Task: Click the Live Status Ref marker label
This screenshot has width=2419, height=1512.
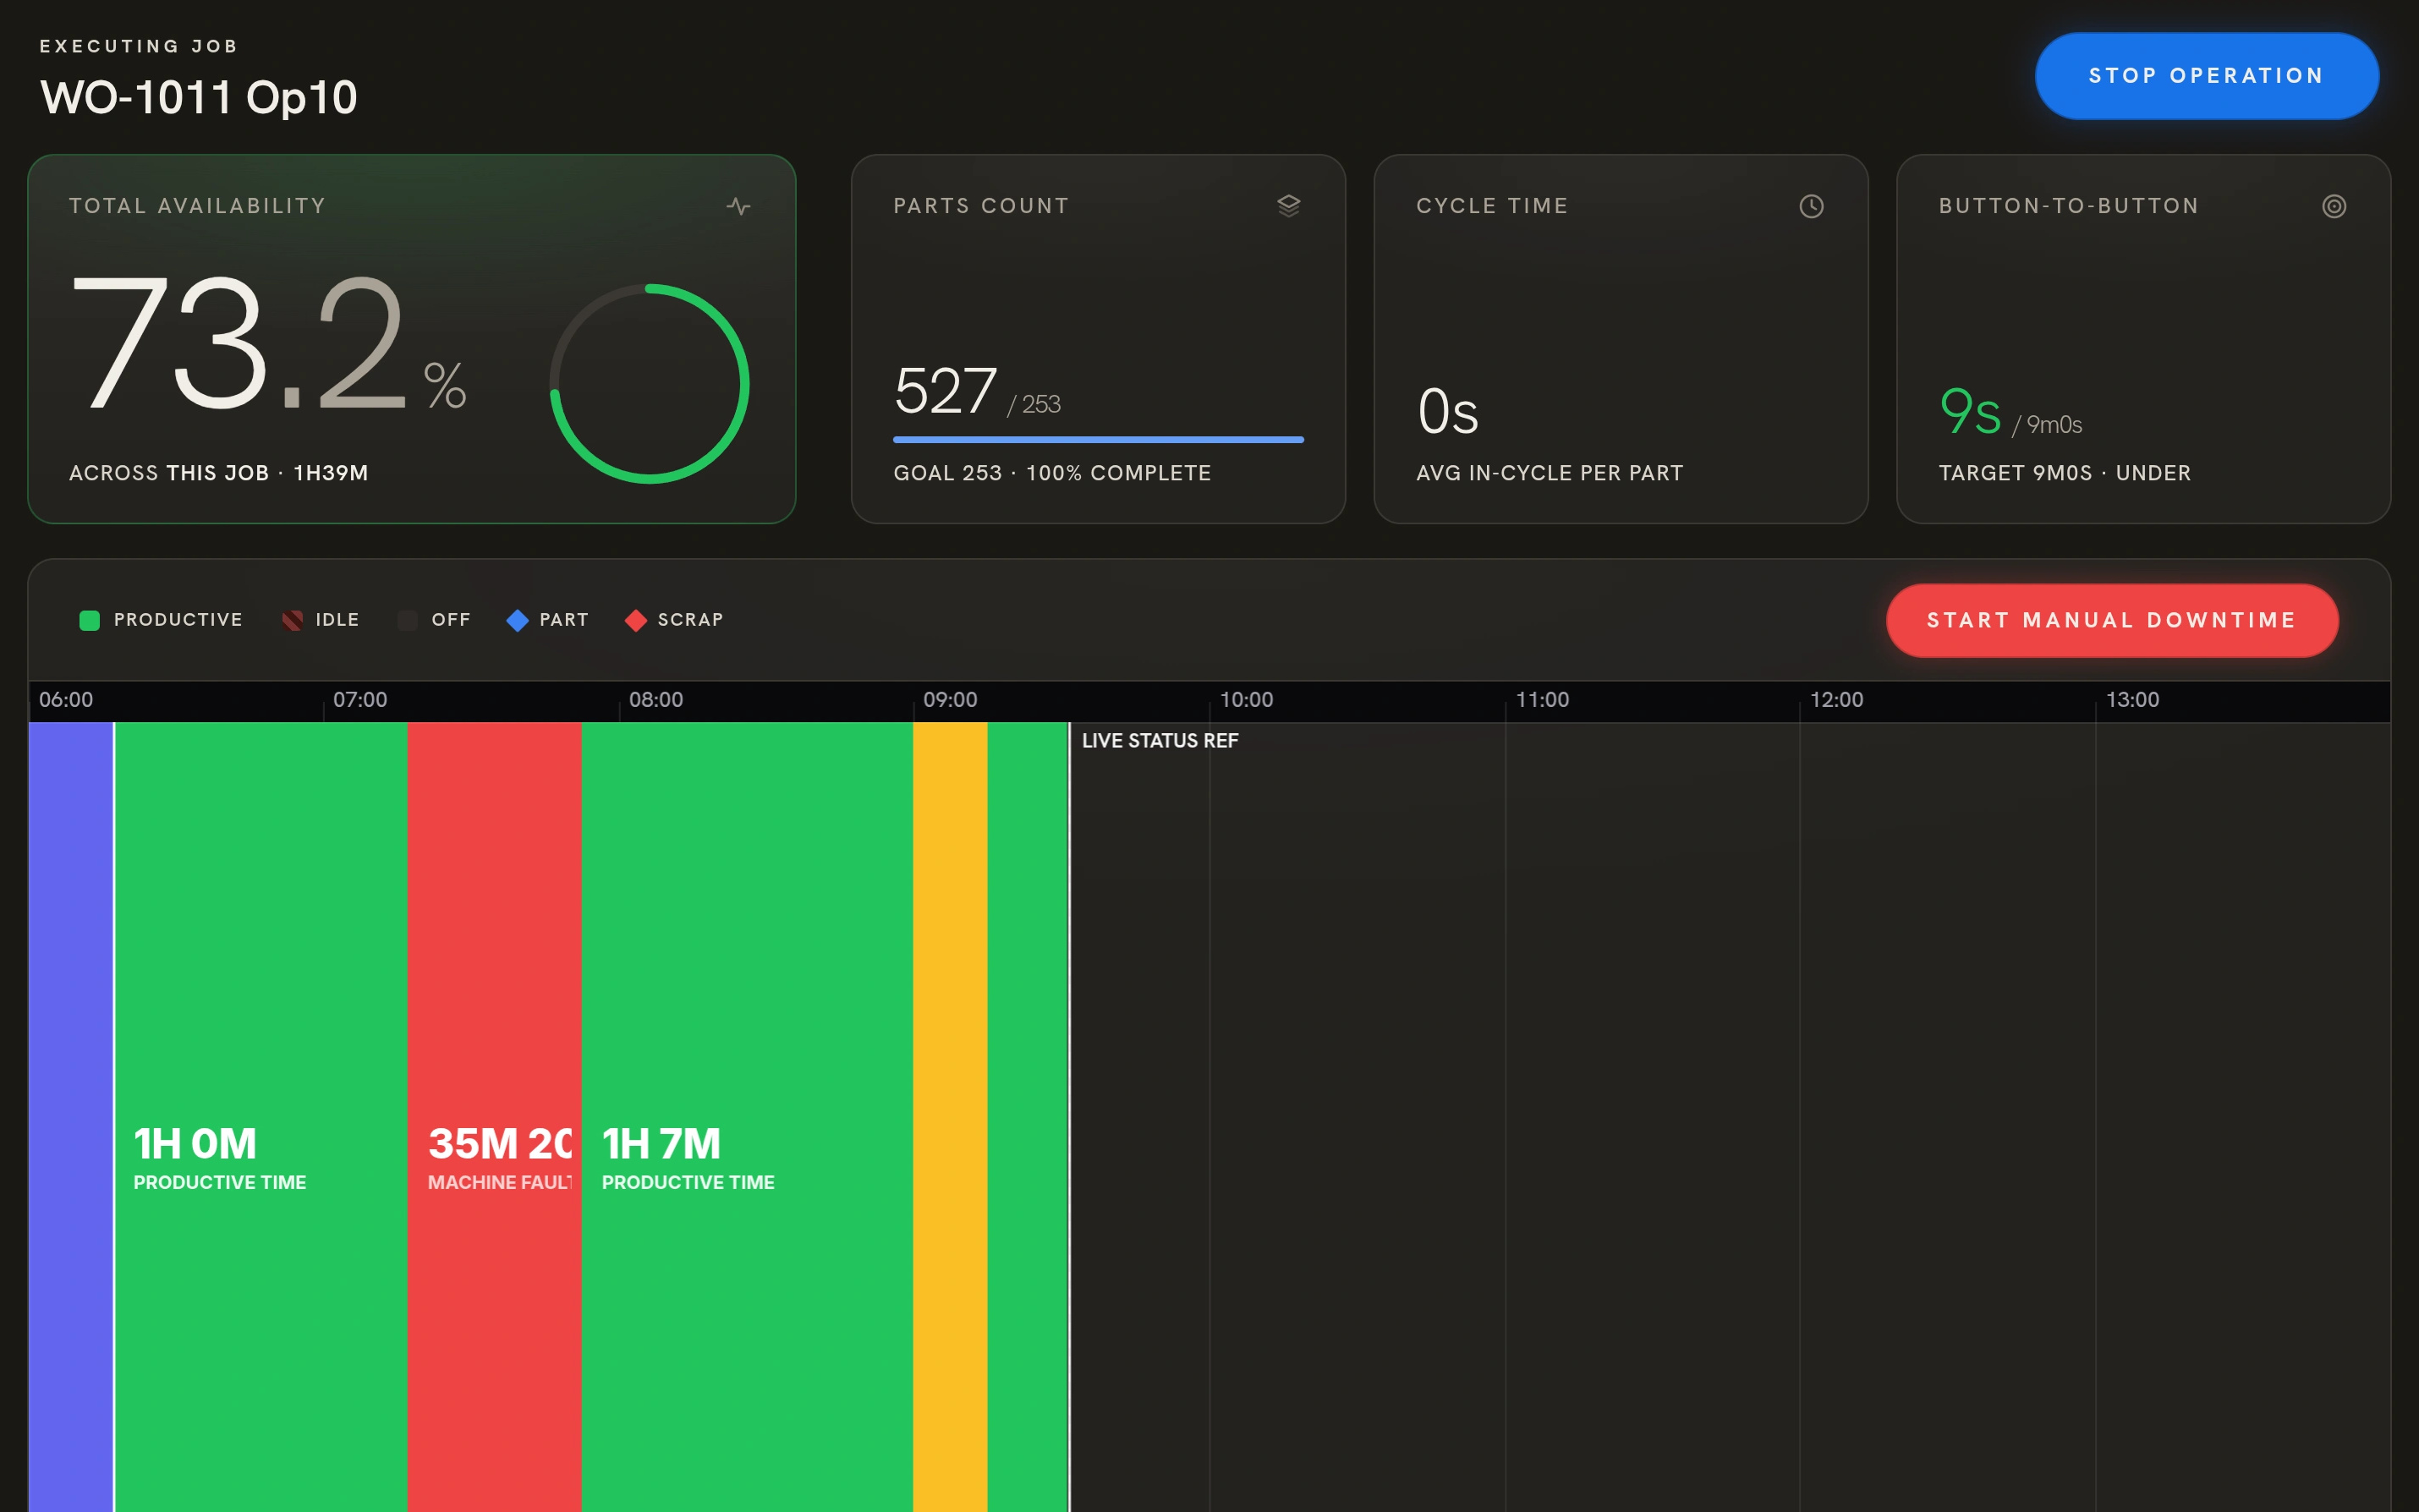Action: (1160, 740)
